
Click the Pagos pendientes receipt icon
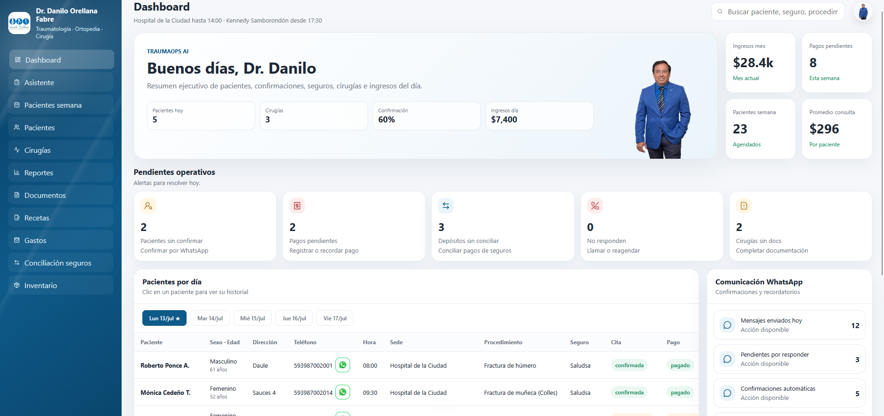297,206
